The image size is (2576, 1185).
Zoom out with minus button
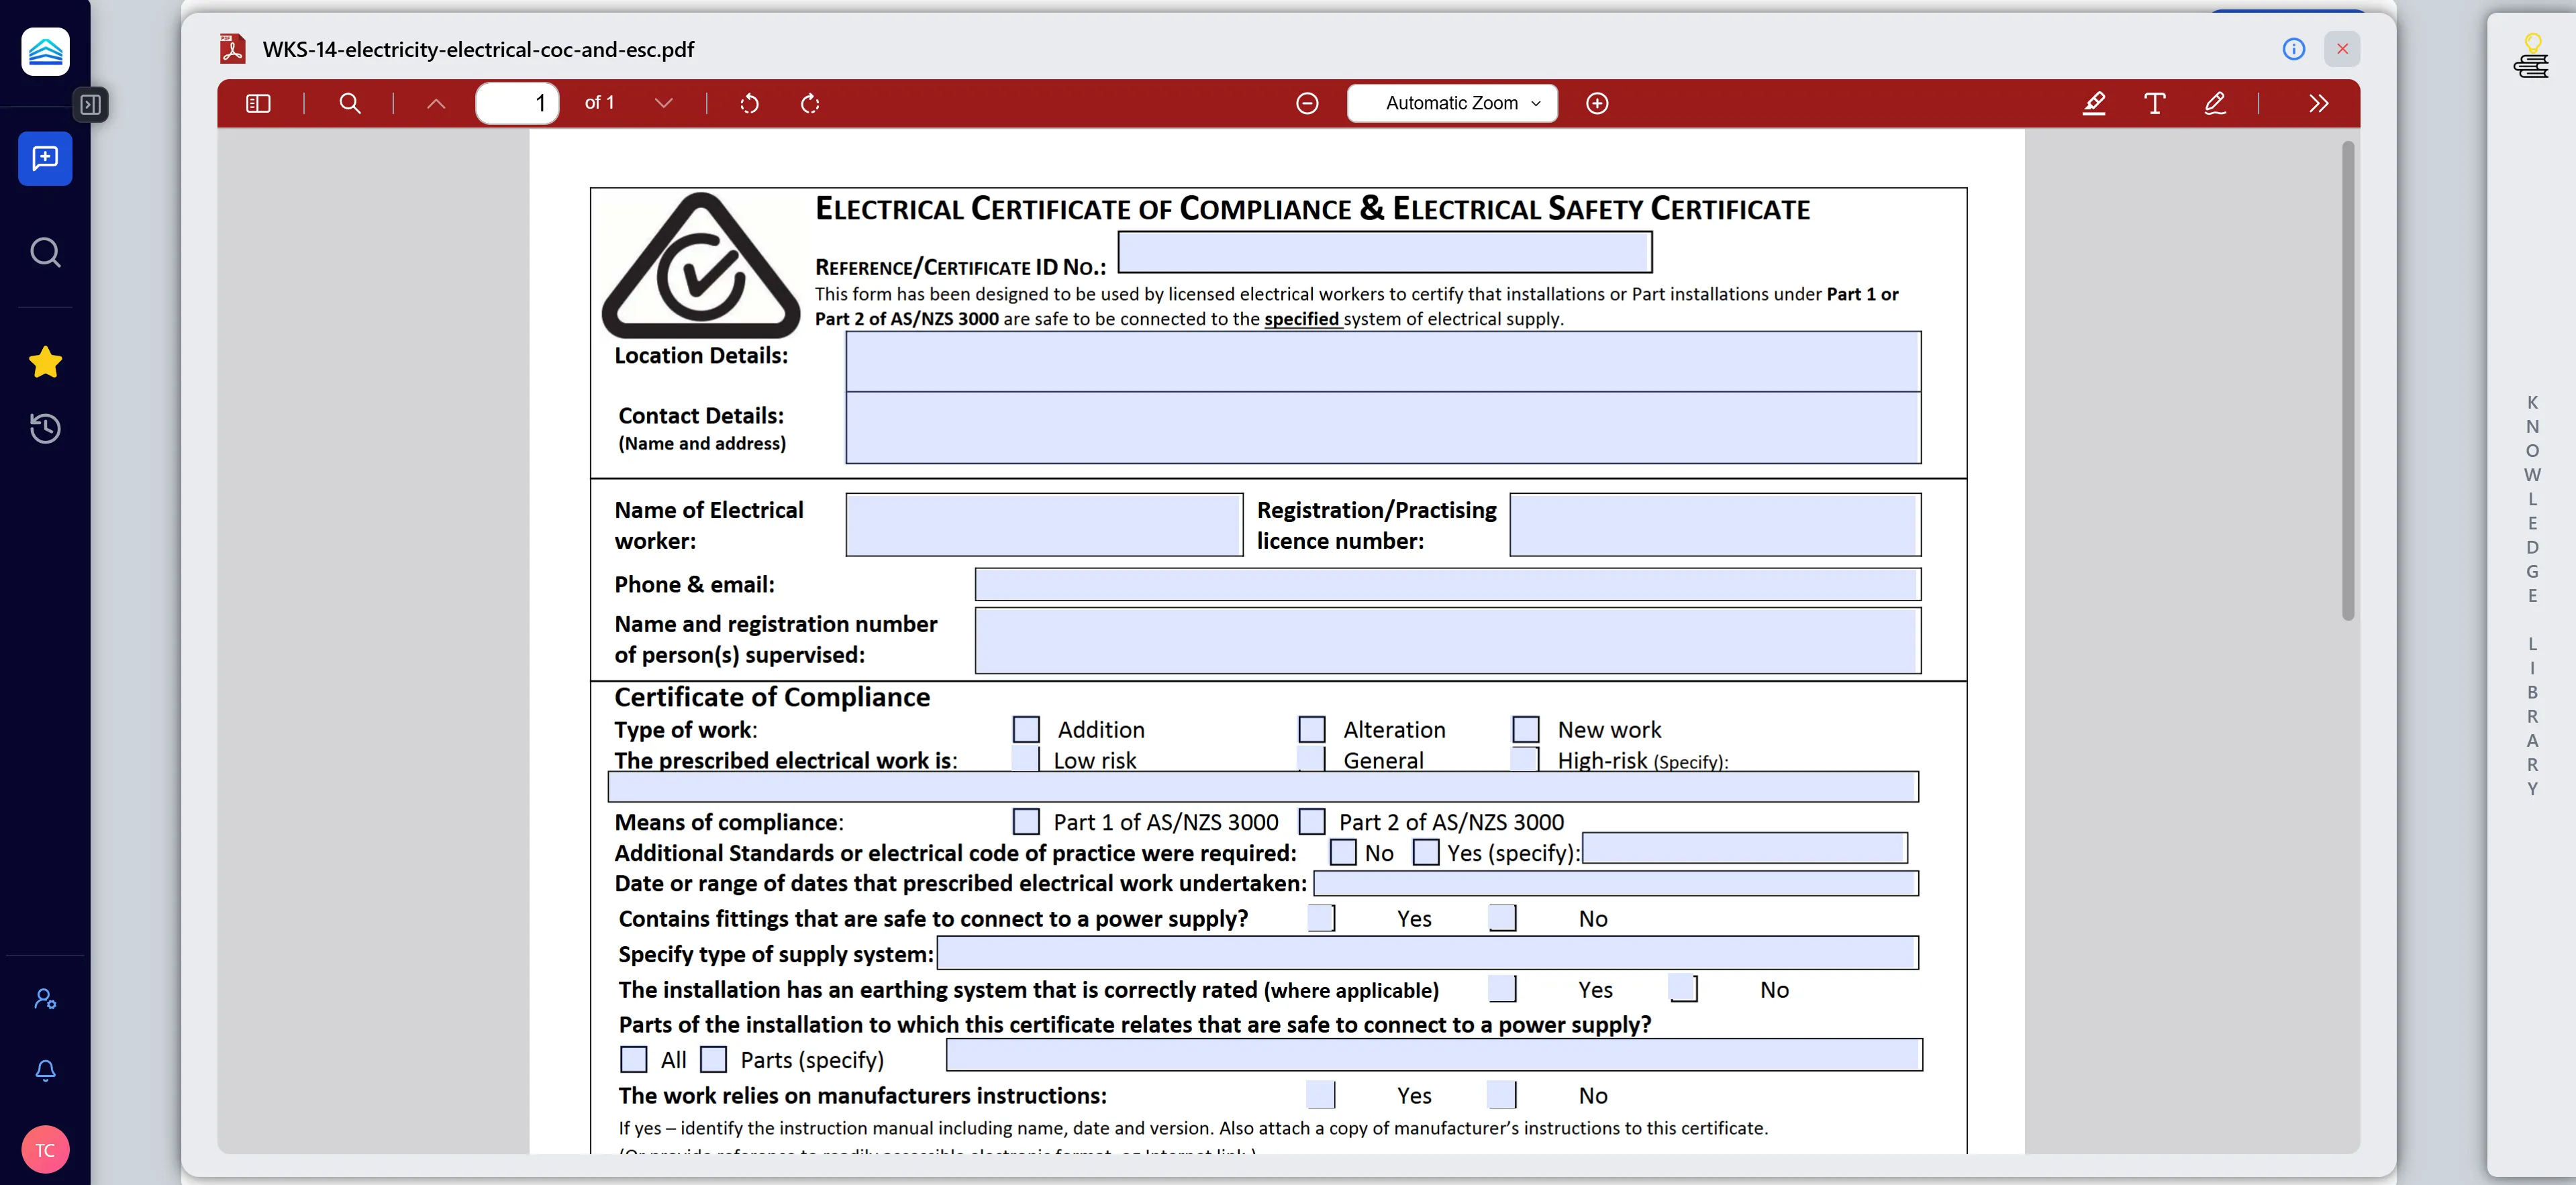[x=1307, y=103]
